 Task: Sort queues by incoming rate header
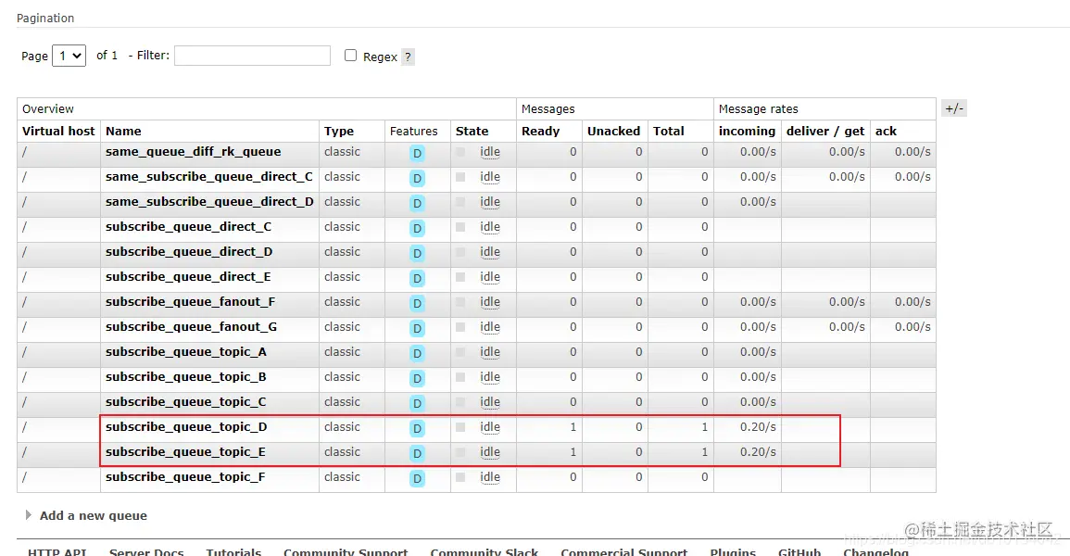point(747,131)
